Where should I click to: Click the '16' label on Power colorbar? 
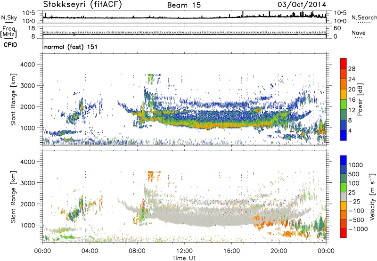click(x=352, y=100)
